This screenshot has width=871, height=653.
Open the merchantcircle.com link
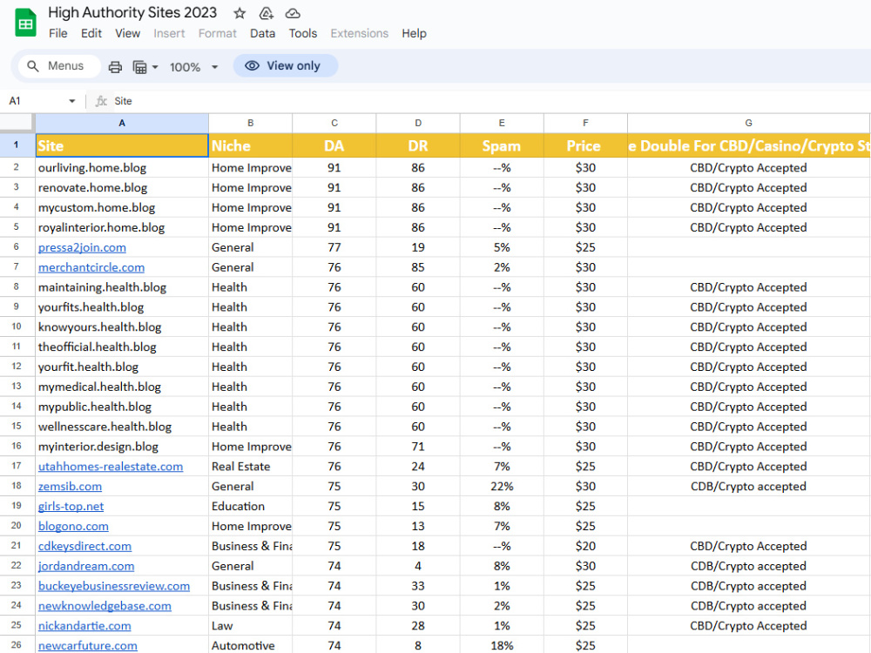tap(91, 267)
